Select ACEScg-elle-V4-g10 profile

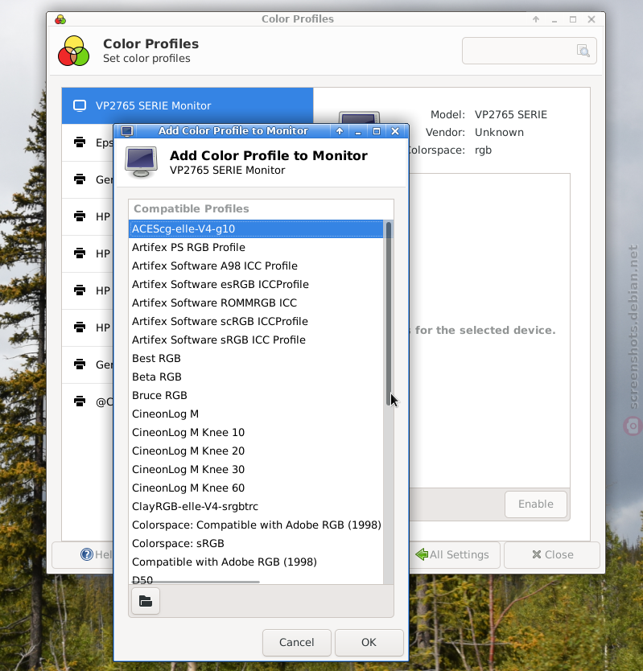(x=256, y=229)
